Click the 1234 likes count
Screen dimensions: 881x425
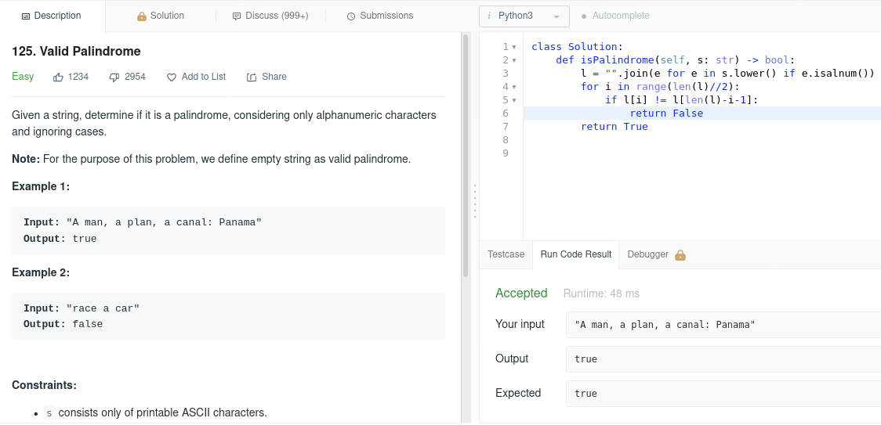78,77
